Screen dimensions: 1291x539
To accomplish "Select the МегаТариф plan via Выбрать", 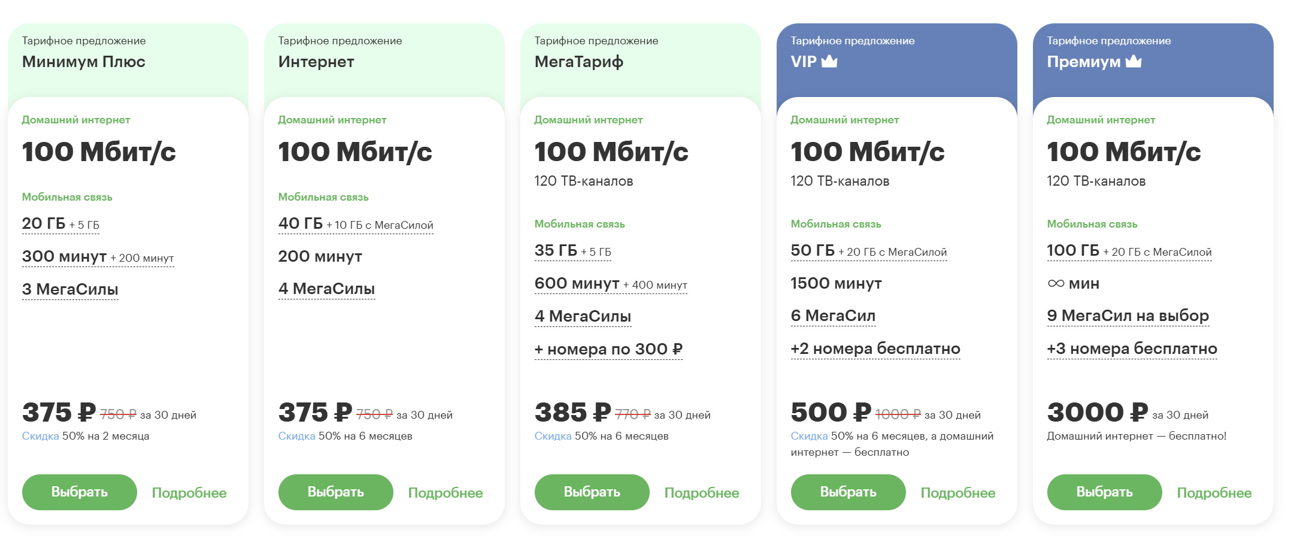I will pos(592,492).
